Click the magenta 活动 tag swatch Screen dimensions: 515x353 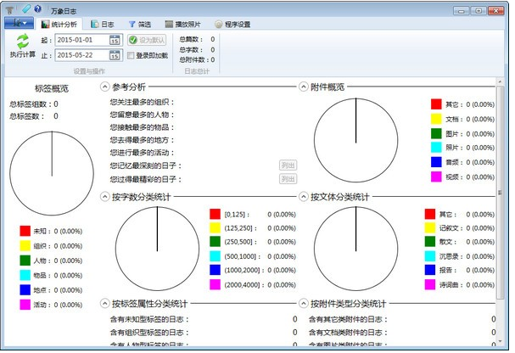click(x=25, y=305)
